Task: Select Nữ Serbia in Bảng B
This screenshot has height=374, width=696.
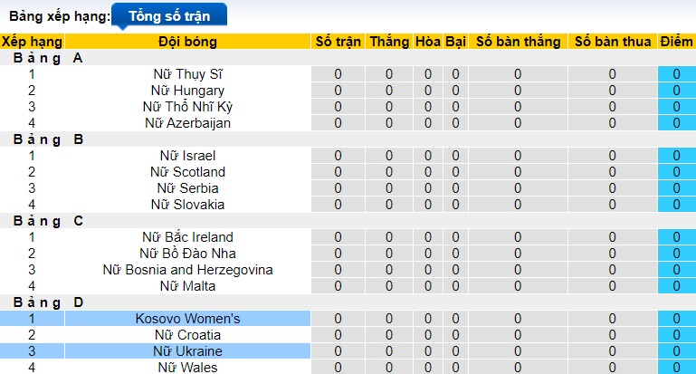Action: [187, 188]
